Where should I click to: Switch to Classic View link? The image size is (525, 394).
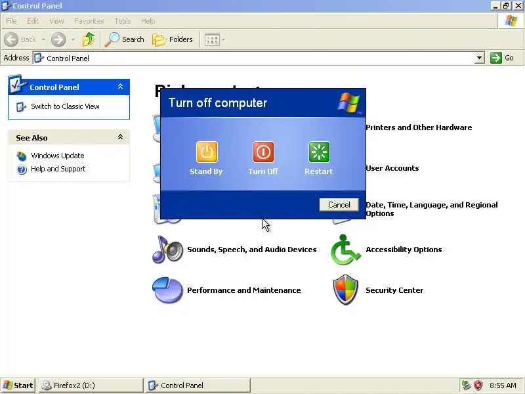click(x=65, y=106)
